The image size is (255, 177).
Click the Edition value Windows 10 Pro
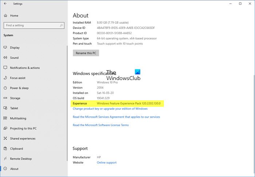click(107, 82)
